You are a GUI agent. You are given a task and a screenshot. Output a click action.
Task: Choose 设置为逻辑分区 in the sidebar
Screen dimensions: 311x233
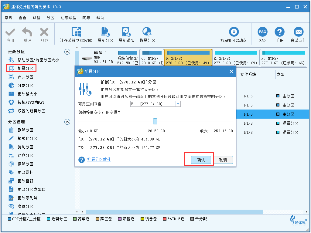click(27, 111)
